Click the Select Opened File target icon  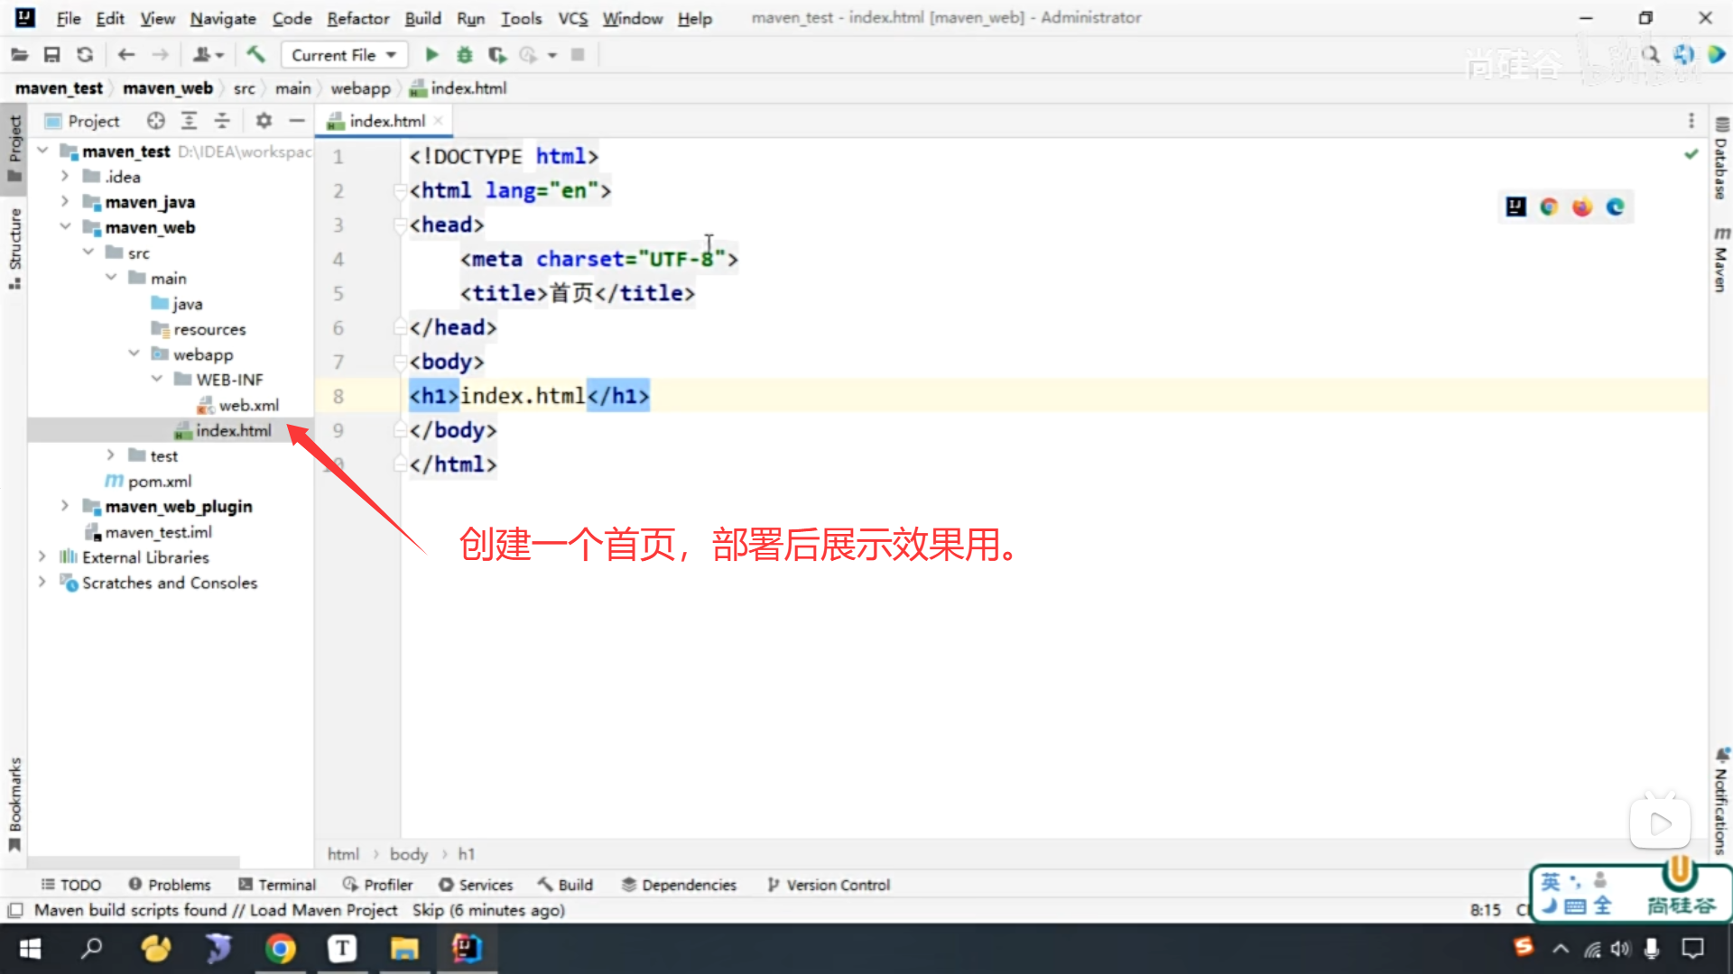pyautogui.click(x=156, y=121)
